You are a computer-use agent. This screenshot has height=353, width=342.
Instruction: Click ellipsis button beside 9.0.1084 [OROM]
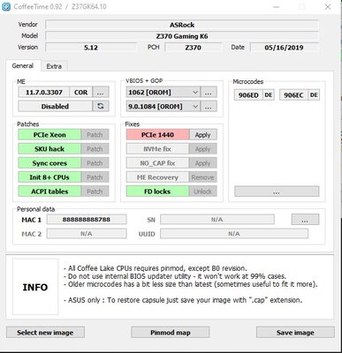point(209,107)
